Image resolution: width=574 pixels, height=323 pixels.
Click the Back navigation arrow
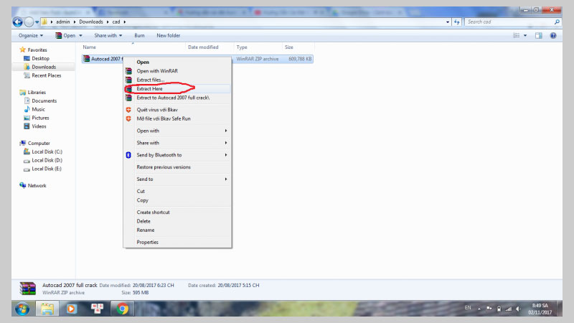click(18, 22)
